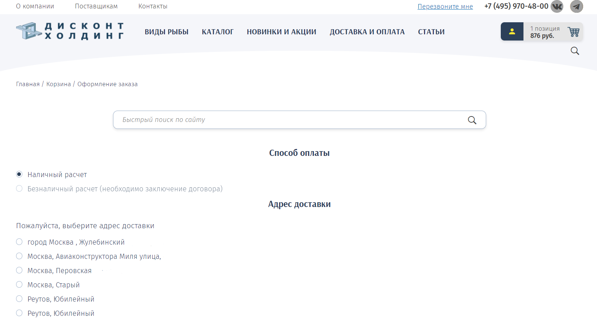Choose address Москва, Старый

click(19, 285)
